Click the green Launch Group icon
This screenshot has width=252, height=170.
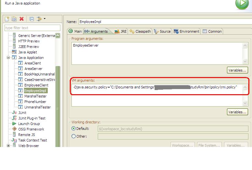click(x=14, y=124)
